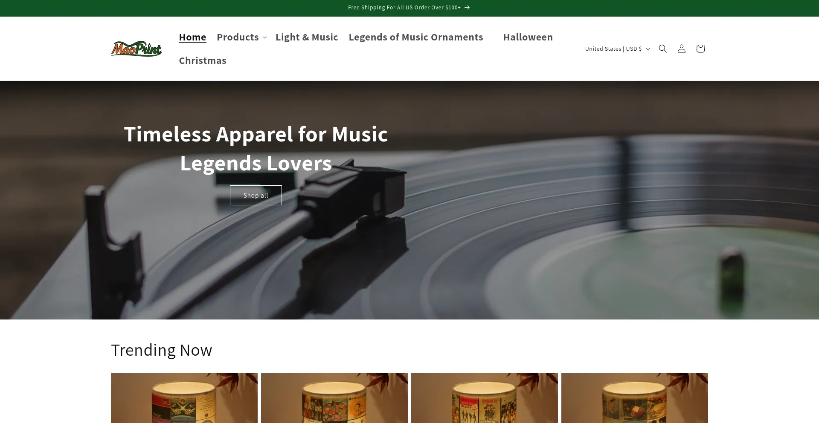Open the search magnifier icon
This screenshot has height=423, width=819.
coord(662,49)
